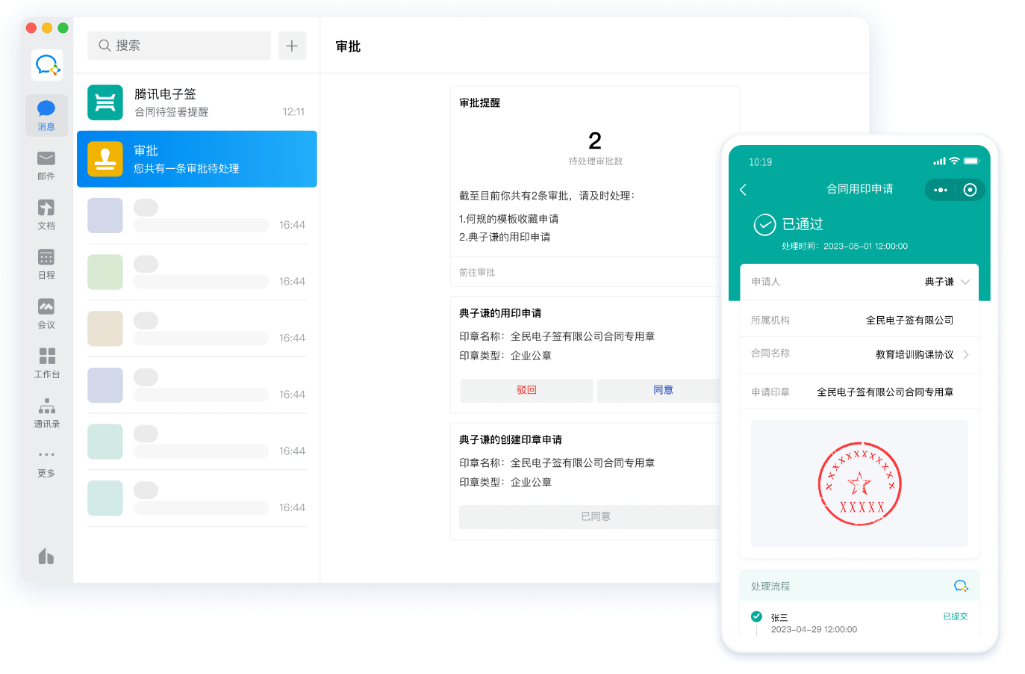1025x674 pixels.
Task: Open the 邮件 mail section
Action: coord(46,165)
